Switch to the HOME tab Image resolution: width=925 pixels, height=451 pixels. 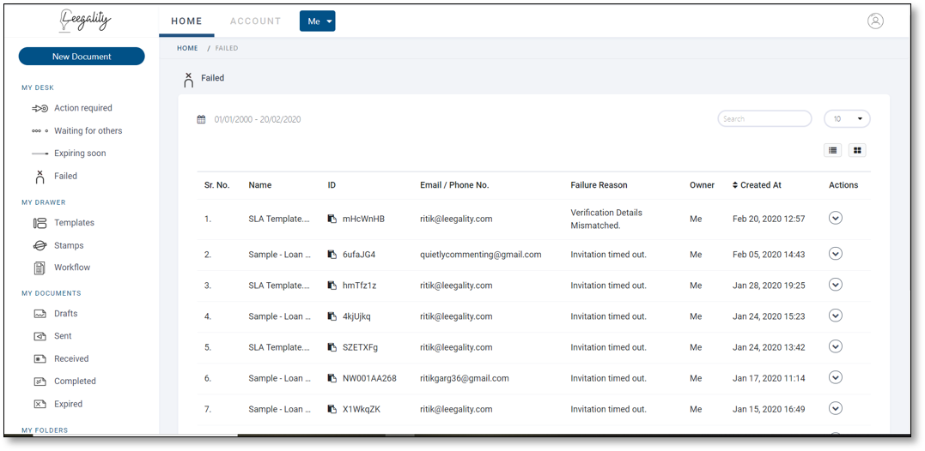[x=186, y=21]
